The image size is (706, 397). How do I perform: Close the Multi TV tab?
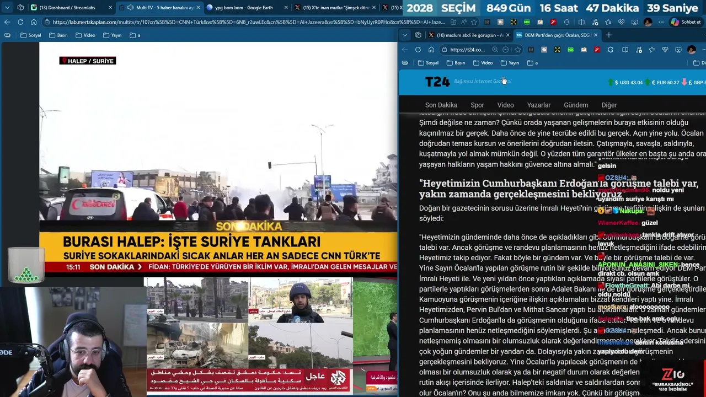pos(198,8)
